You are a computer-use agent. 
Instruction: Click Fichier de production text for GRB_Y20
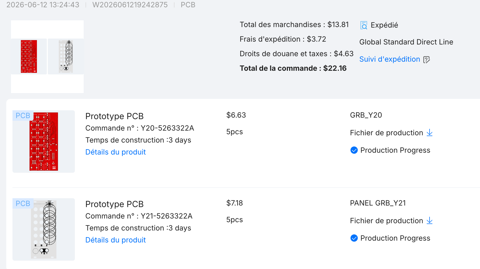386,133
